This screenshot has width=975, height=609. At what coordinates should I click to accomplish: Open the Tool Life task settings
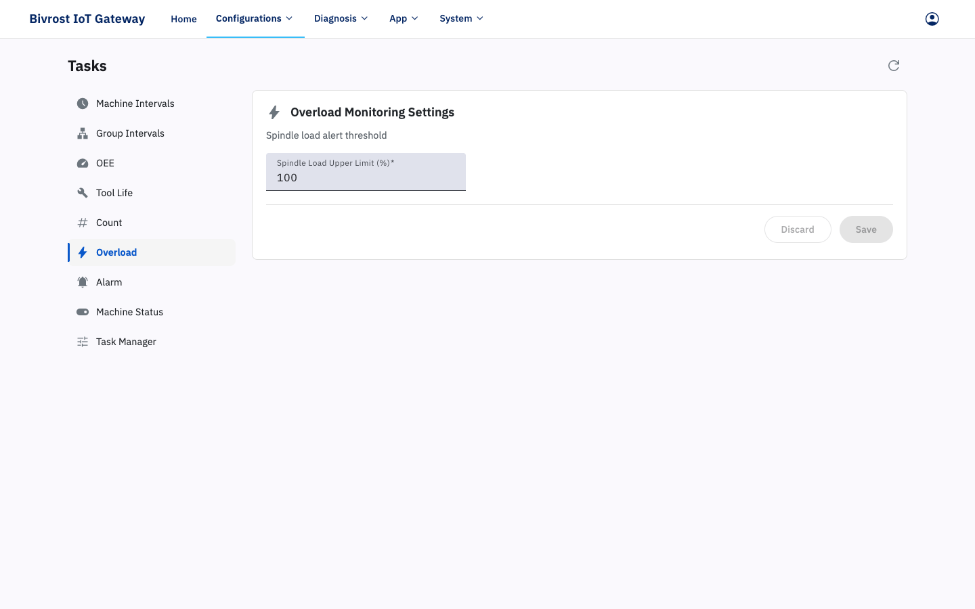[152, 193]
